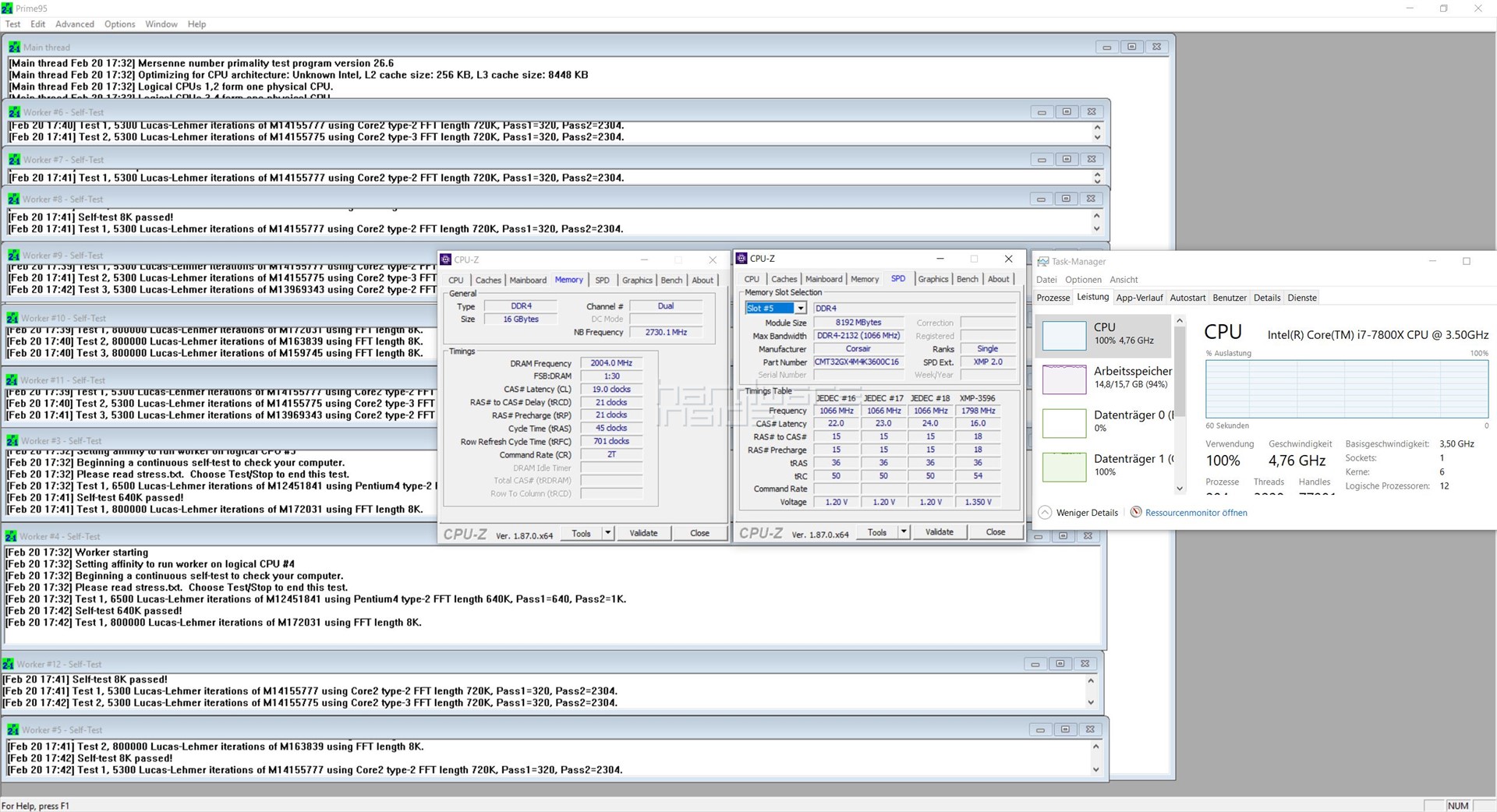Image resolution: width=1497 pixels, height=812 pixels.
Task: Click the Prime95 icon on Worker #4 title
Action: (x=11, y=536)
